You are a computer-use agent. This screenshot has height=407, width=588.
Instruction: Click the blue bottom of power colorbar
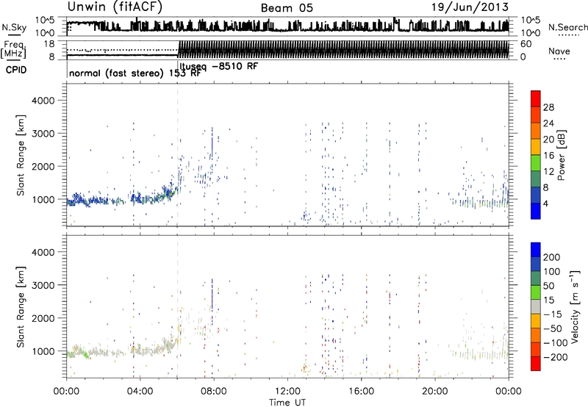(x=536, y=211)
